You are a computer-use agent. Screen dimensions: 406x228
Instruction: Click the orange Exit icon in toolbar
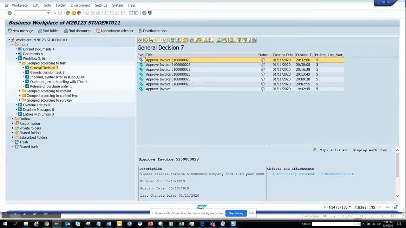(x=74, y=13)
